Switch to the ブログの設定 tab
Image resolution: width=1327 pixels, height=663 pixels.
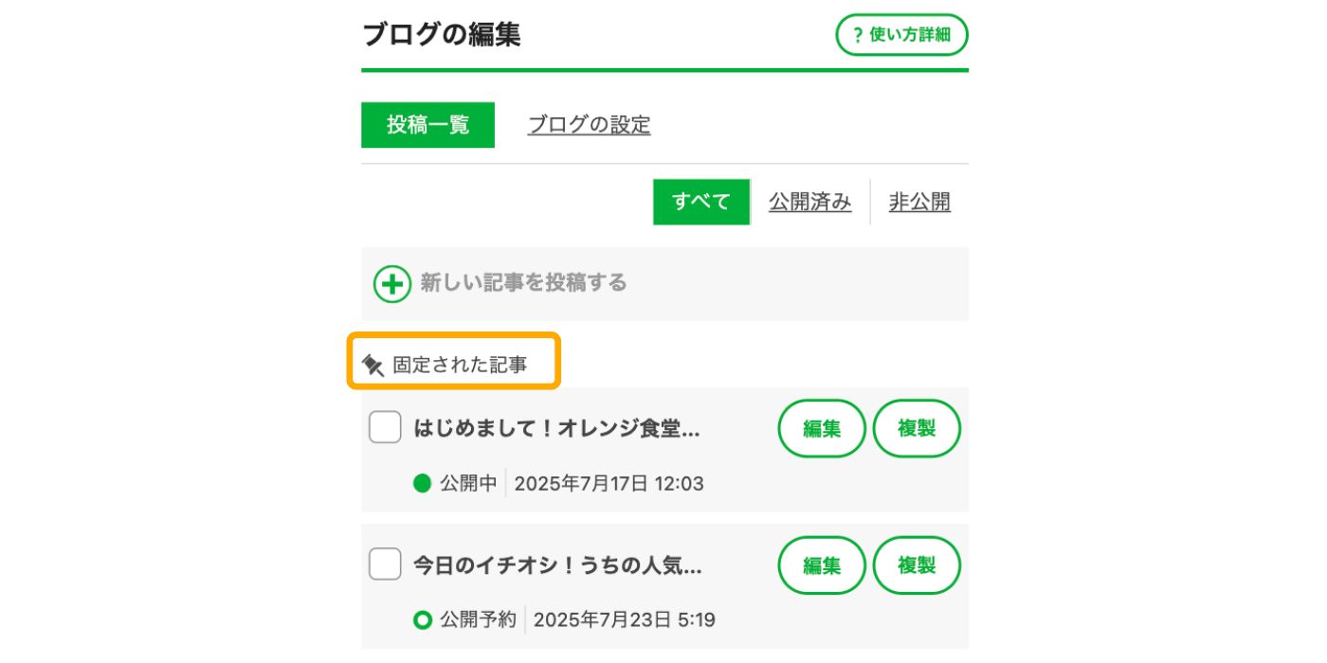coord(589,125)
